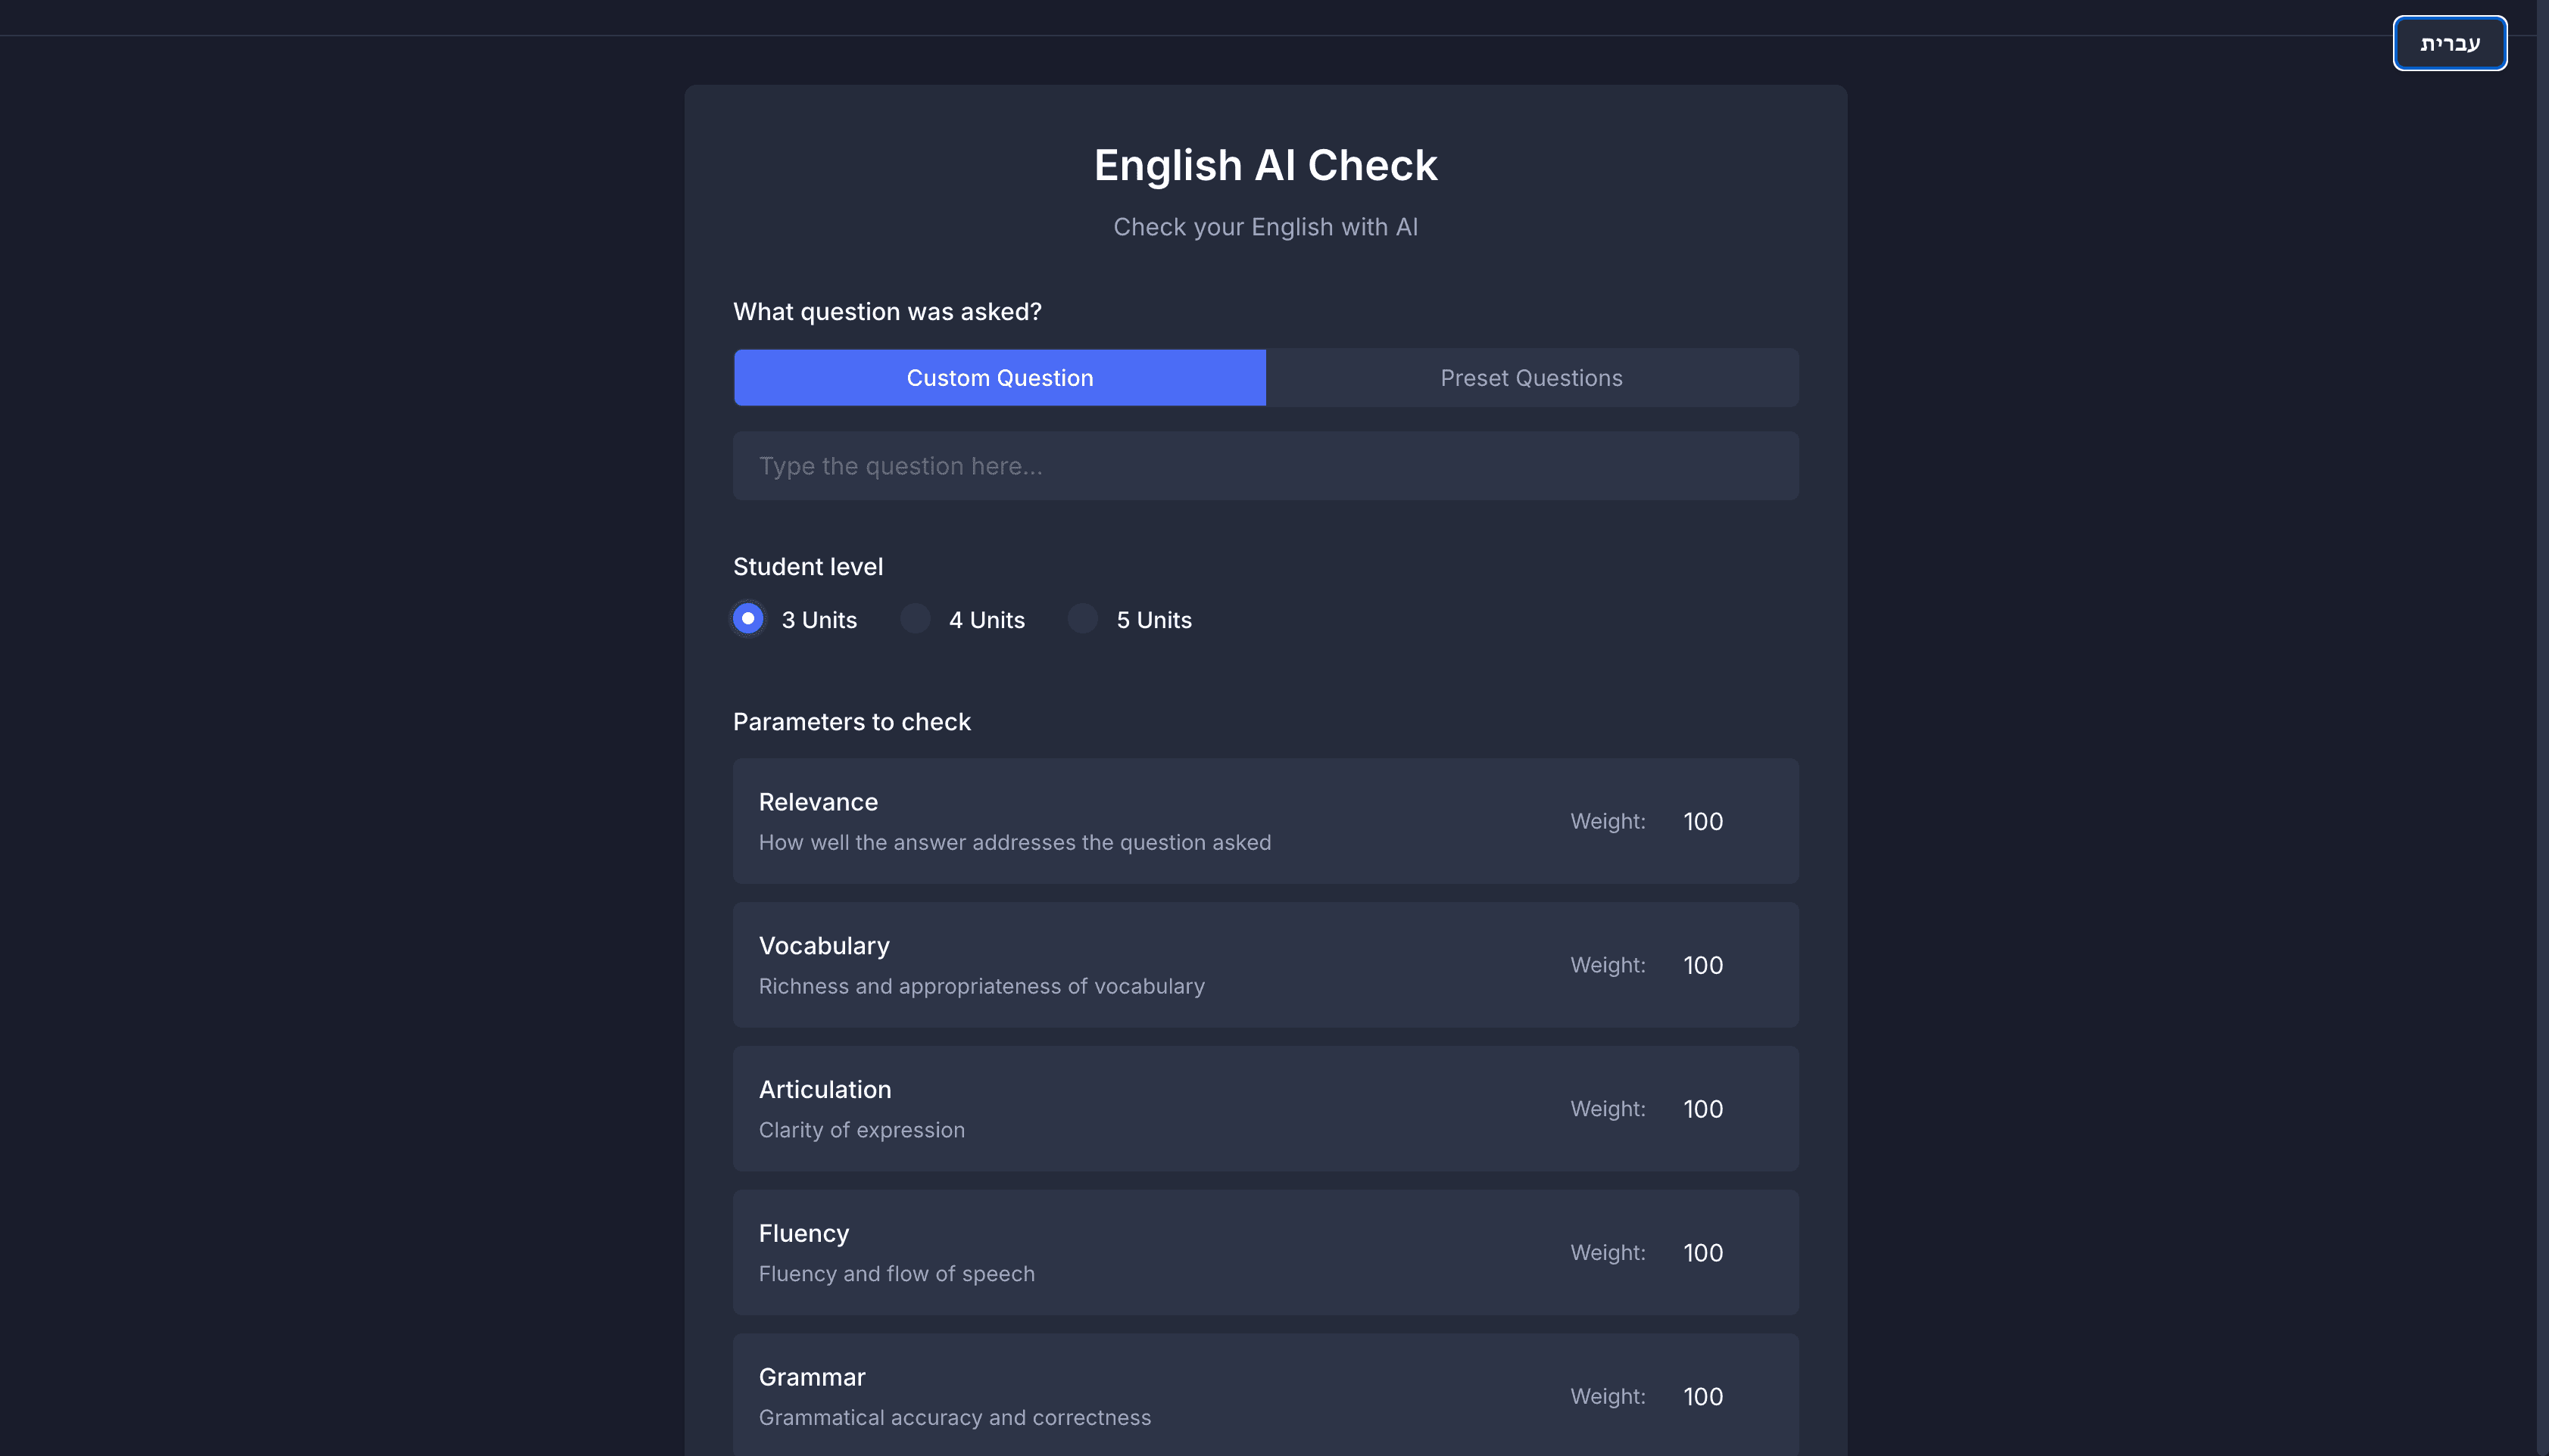
Task: Click the Articulation weight value 100
Action: pos(1702,1109)
